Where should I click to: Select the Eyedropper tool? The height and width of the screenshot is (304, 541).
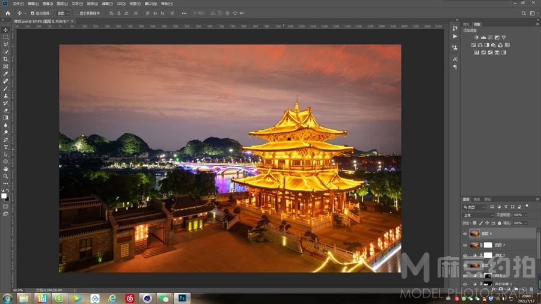pyautogui.click(x=5, y=74)
